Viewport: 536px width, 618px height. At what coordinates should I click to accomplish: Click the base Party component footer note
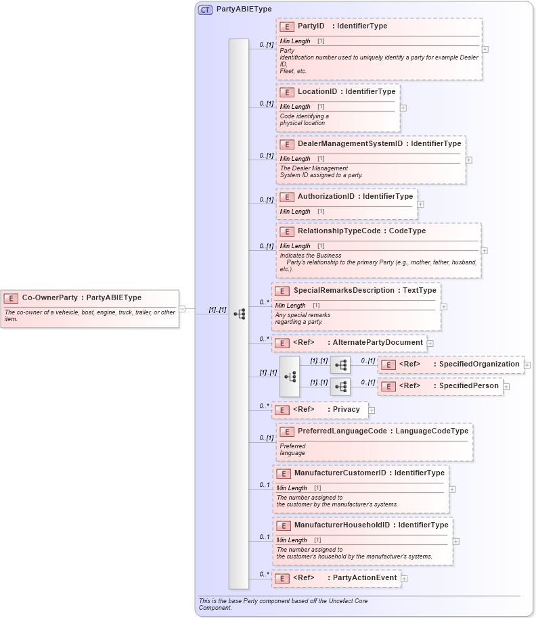(x=283, y=604)
